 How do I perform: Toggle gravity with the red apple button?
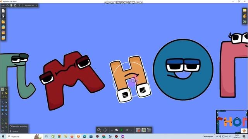(138, 130)
